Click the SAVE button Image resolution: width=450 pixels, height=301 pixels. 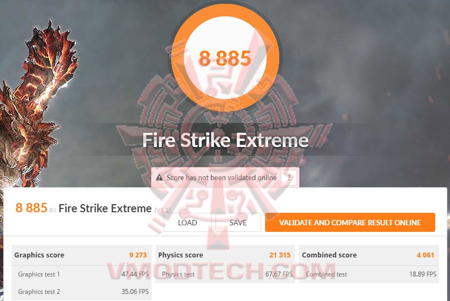(238, 223)
